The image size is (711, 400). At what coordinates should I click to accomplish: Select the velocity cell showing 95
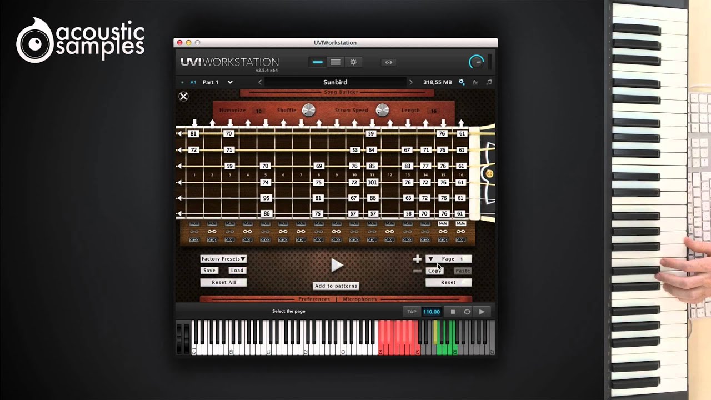point(266,198)
